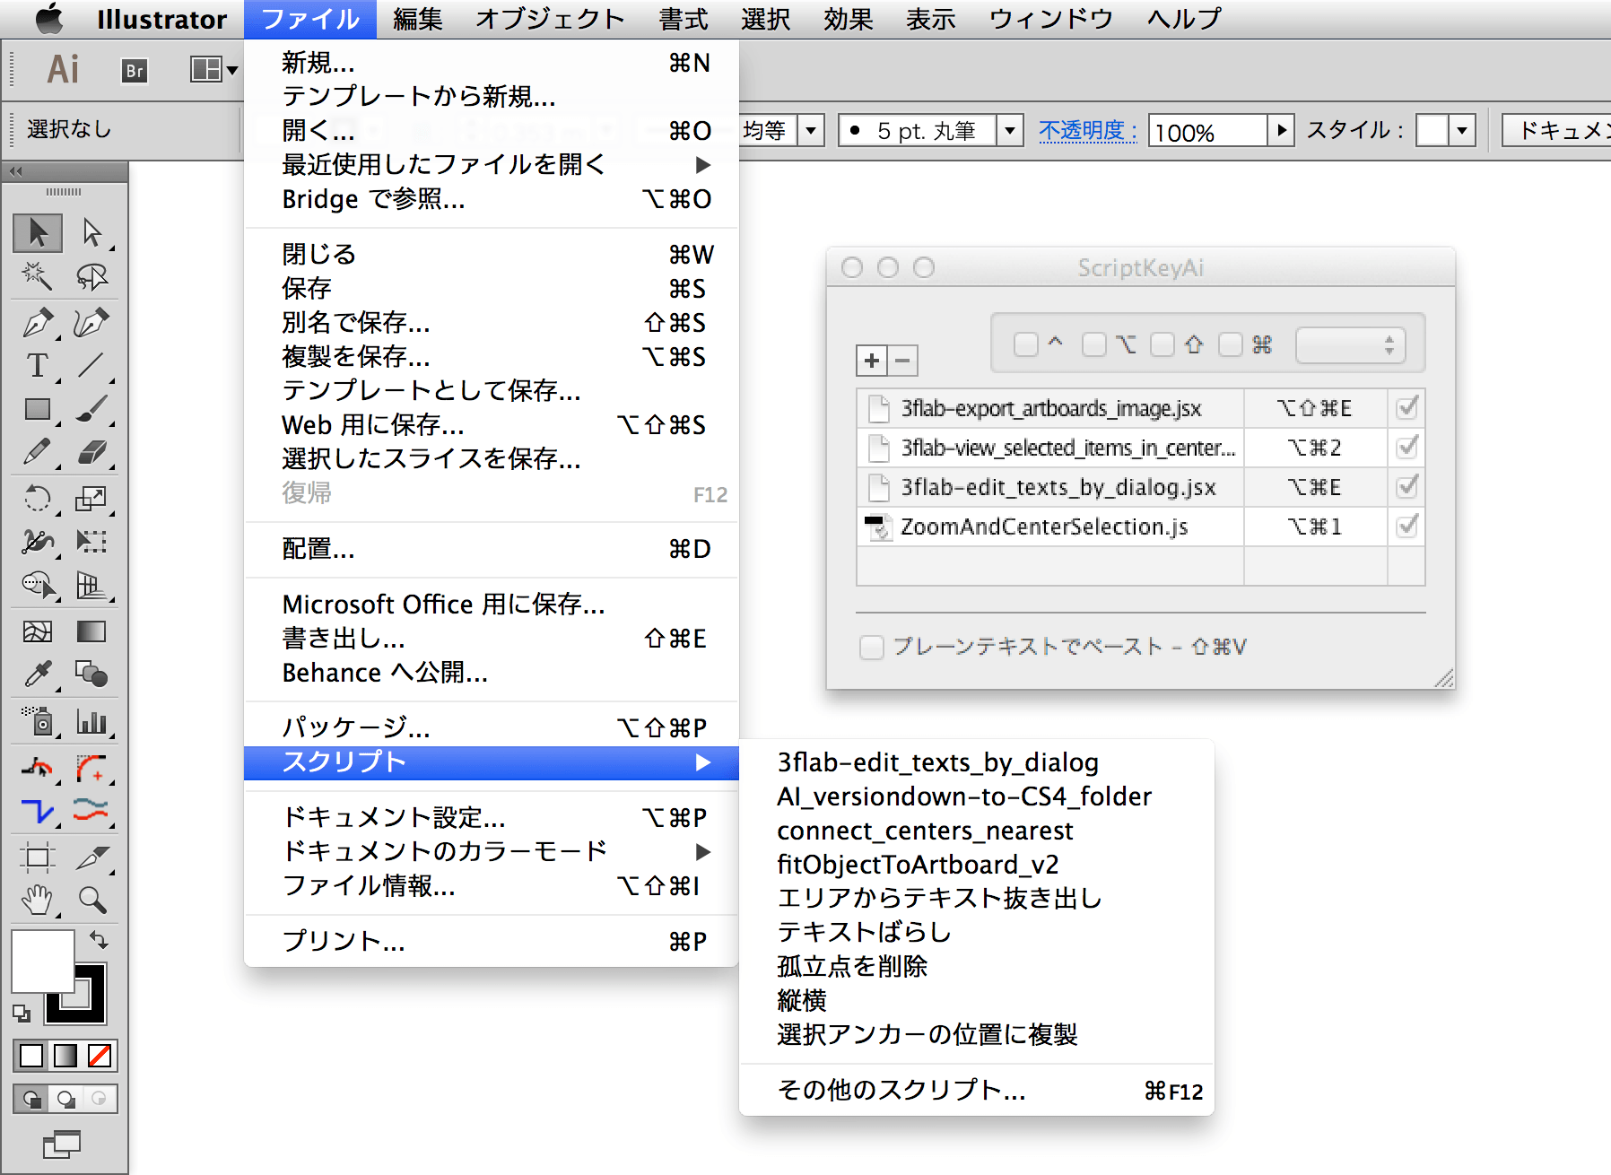Image resolution: width=1611 pixels, height=1175 pixels.
Task: Select the Eyedropper tool
Action: point(38,675)
